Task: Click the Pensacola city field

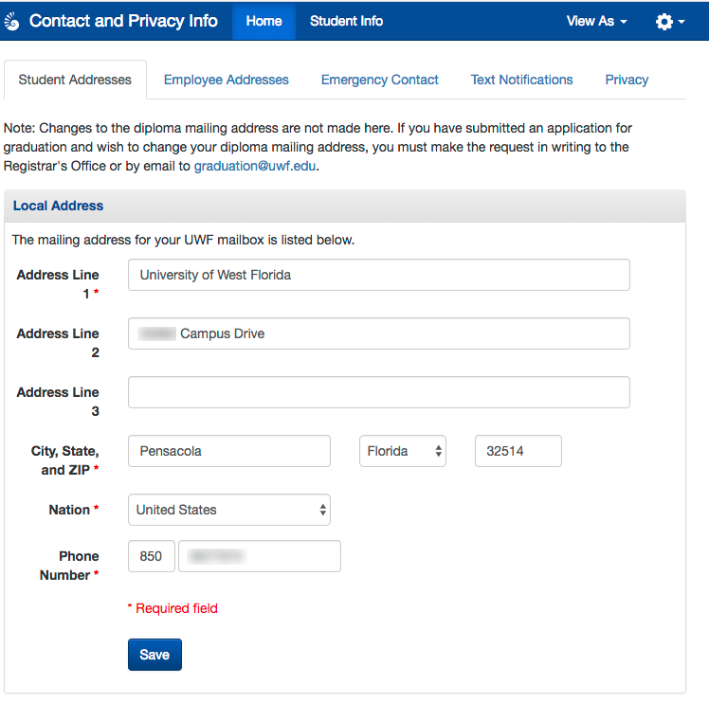Action: click(x=229, y=451)
